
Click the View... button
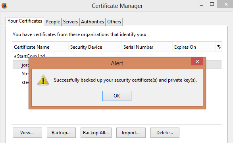(x=27, y=133)
